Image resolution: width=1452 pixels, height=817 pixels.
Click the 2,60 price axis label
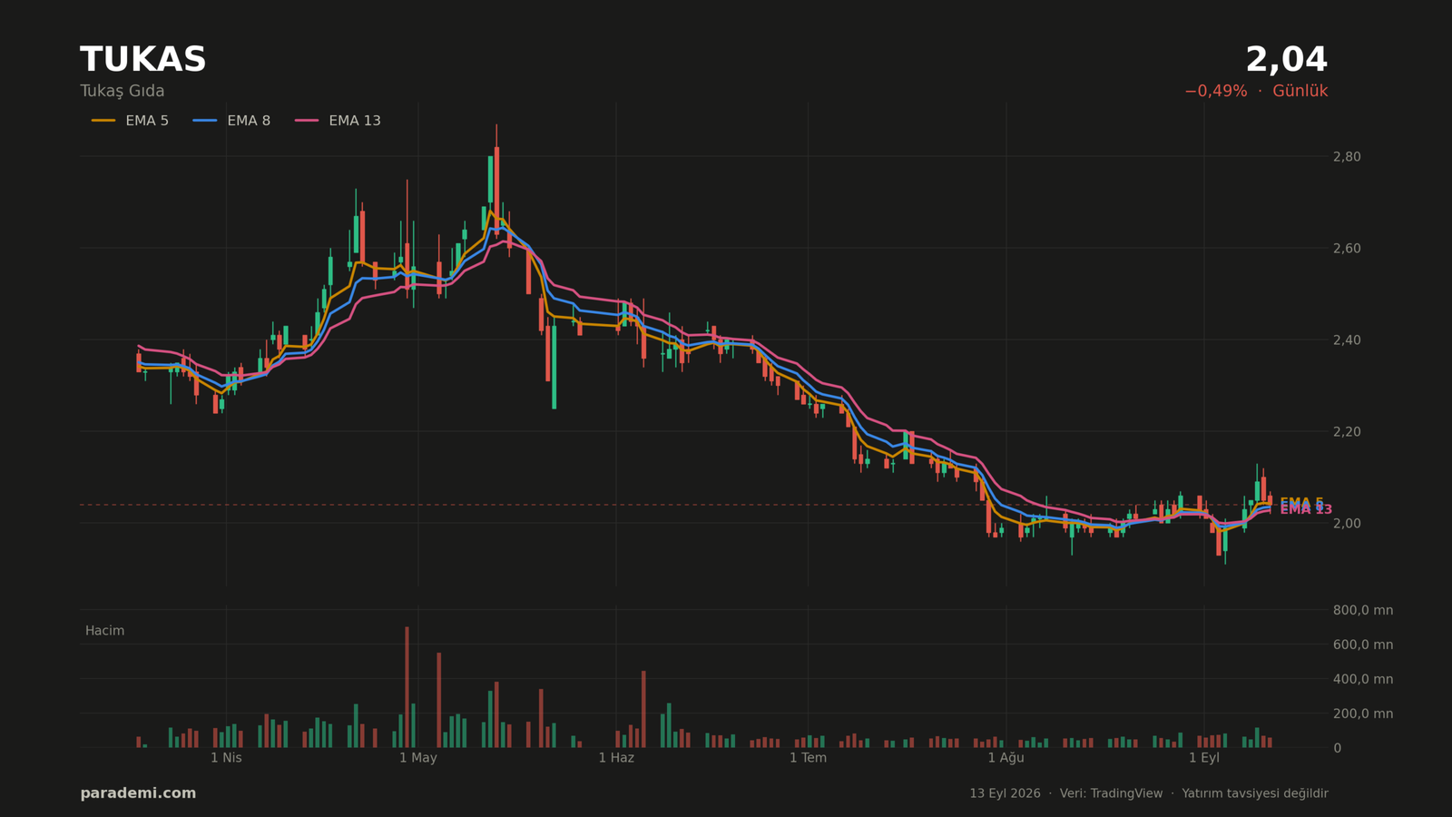click(1347, 249)
